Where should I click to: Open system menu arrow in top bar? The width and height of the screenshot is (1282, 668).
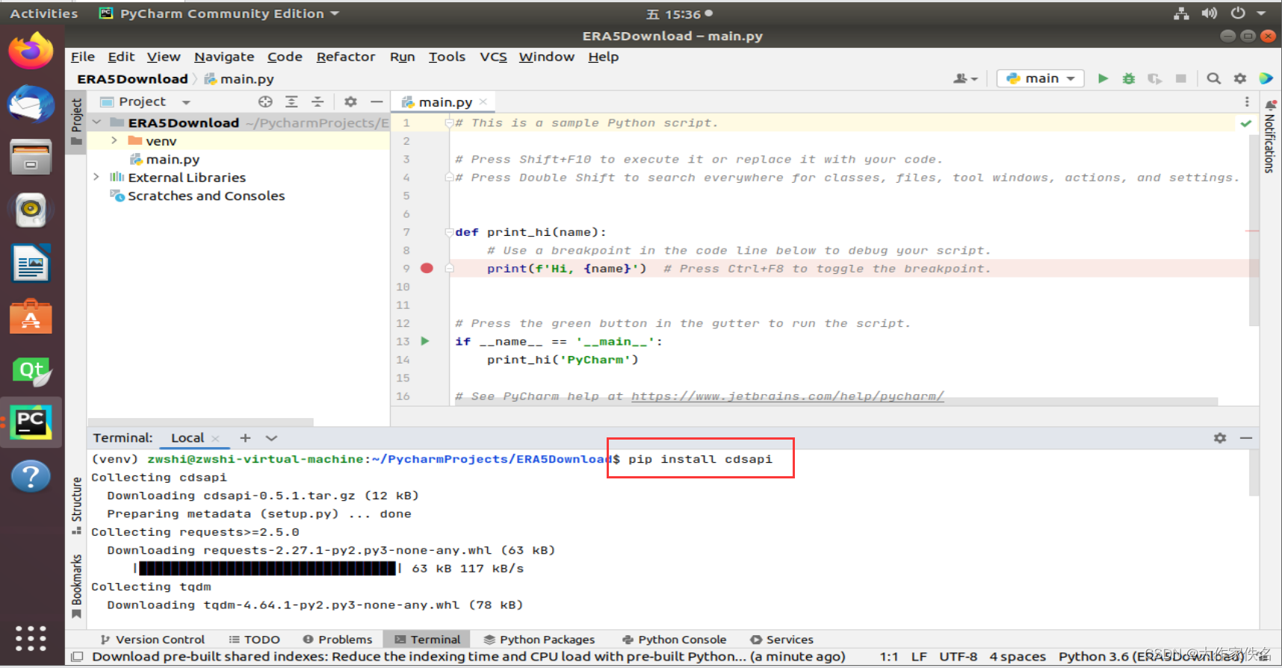[x=1261, y=13]
